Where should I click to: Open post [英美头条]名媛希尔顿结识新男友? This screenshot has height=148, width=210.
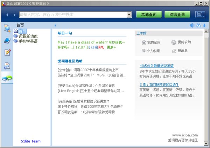click(83, 101)
